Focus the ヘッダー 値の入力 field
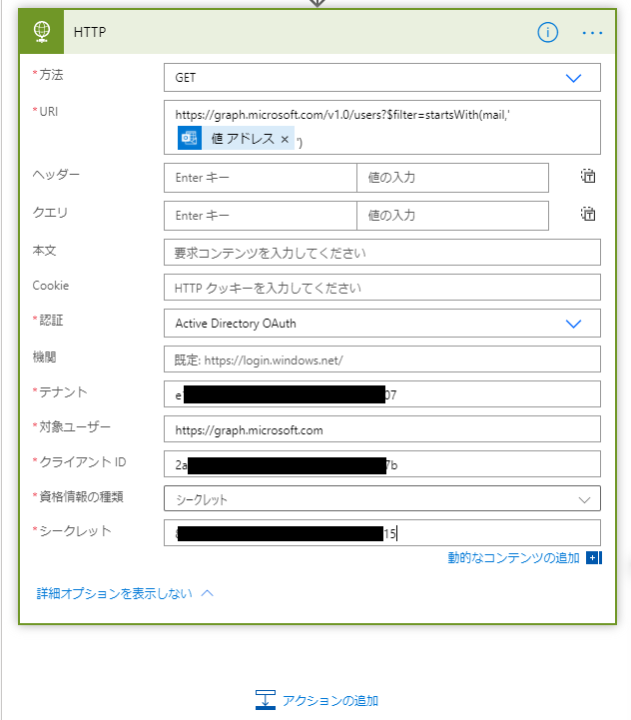The image size is (631, 720). click(x=453, y=178)
